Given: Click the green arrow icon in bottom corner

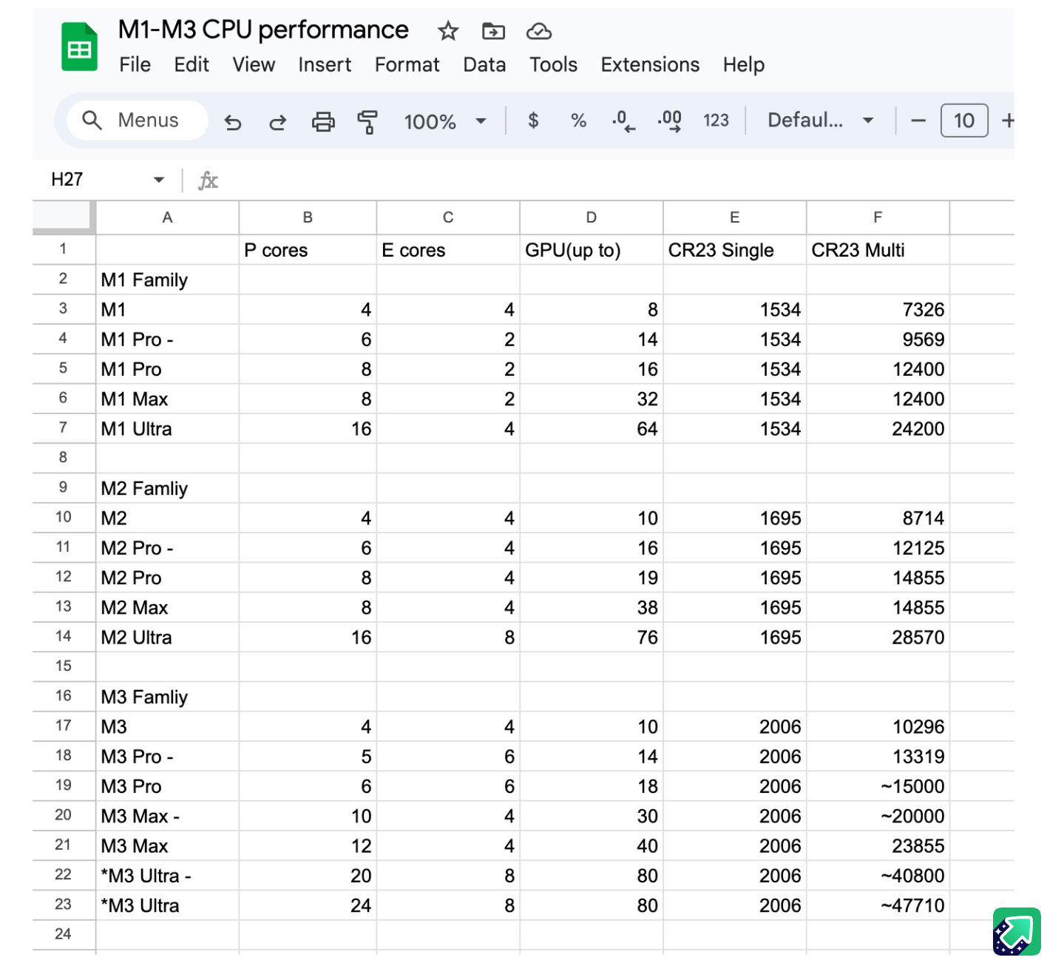Looking at the screenshot, I should (x=1017, y=931).
